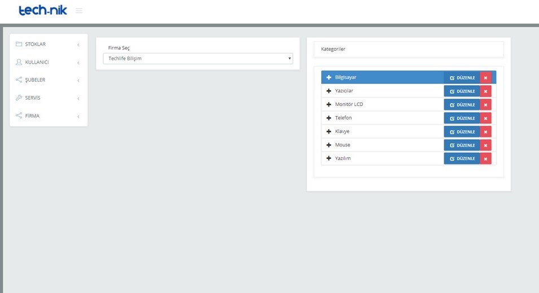Click the red delete icon for Yazılım
This screenshot has height=293, width=539.
[485, 159]
